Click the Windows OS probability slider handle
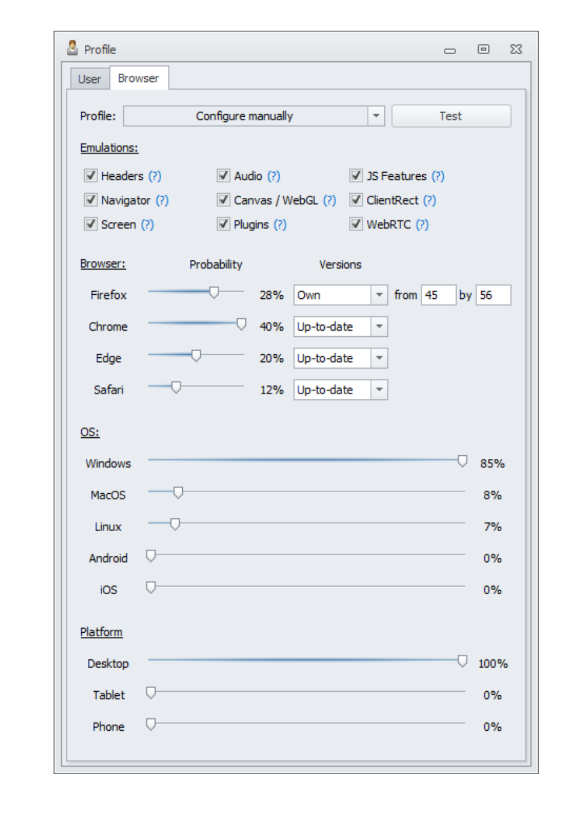587x818 pixels. point(463,461)
